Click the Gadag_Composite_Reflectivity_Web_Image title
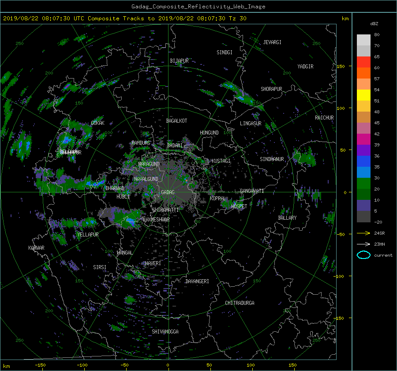The height and width of the screenshot is (371, 397). 198,7
